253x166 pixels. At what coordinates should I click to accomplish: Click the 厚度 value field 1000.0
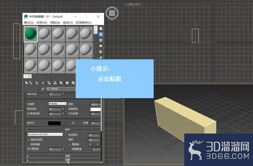(95, 105)
